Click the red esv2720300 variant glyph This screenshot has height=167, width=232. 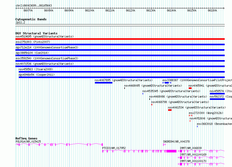[191, 115]
